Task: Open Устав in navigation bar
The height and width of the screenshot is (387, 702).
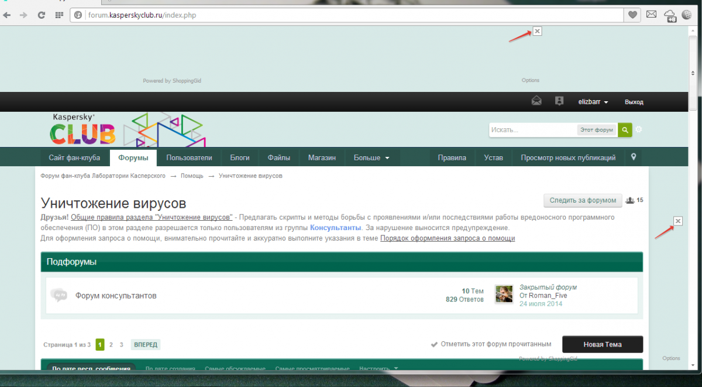Action: pyautogui.click(x=493, y=157)
